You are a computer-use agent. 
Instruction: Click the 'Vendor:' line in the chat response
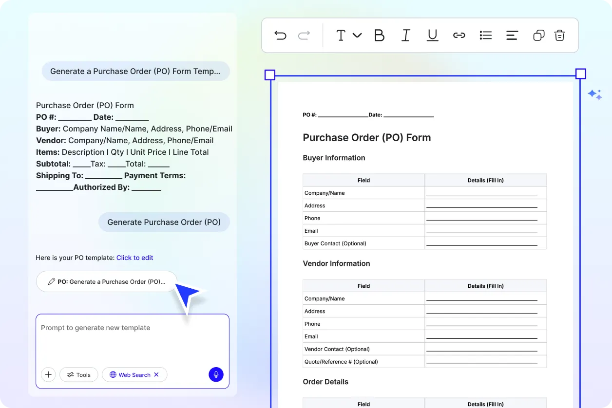coord(125,140)
